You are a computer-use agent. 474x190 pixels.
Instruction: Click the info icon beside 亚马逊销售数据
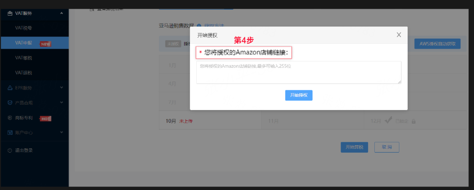[199, 26]
